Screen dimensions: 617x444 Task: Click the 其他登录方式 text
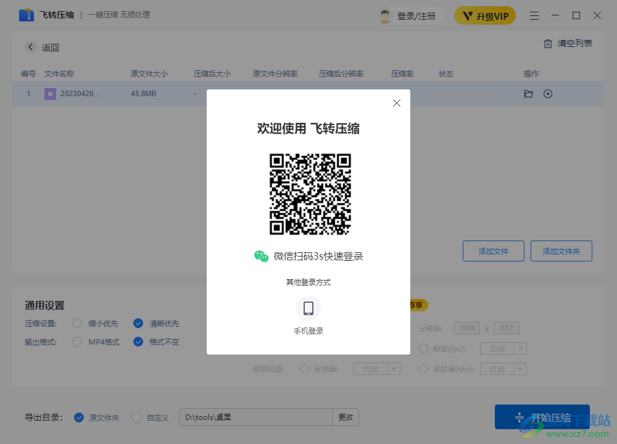pos(308,282)
